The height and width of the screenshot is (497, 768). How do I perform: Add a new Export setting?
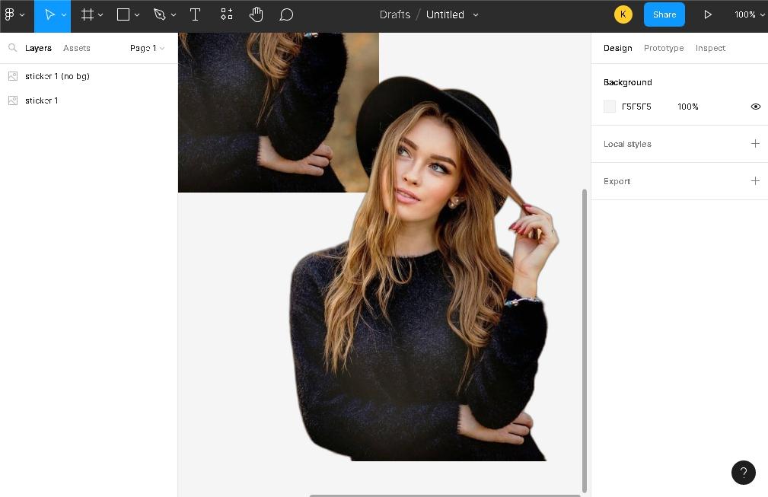pyautogui.click(x=755, y=181)
